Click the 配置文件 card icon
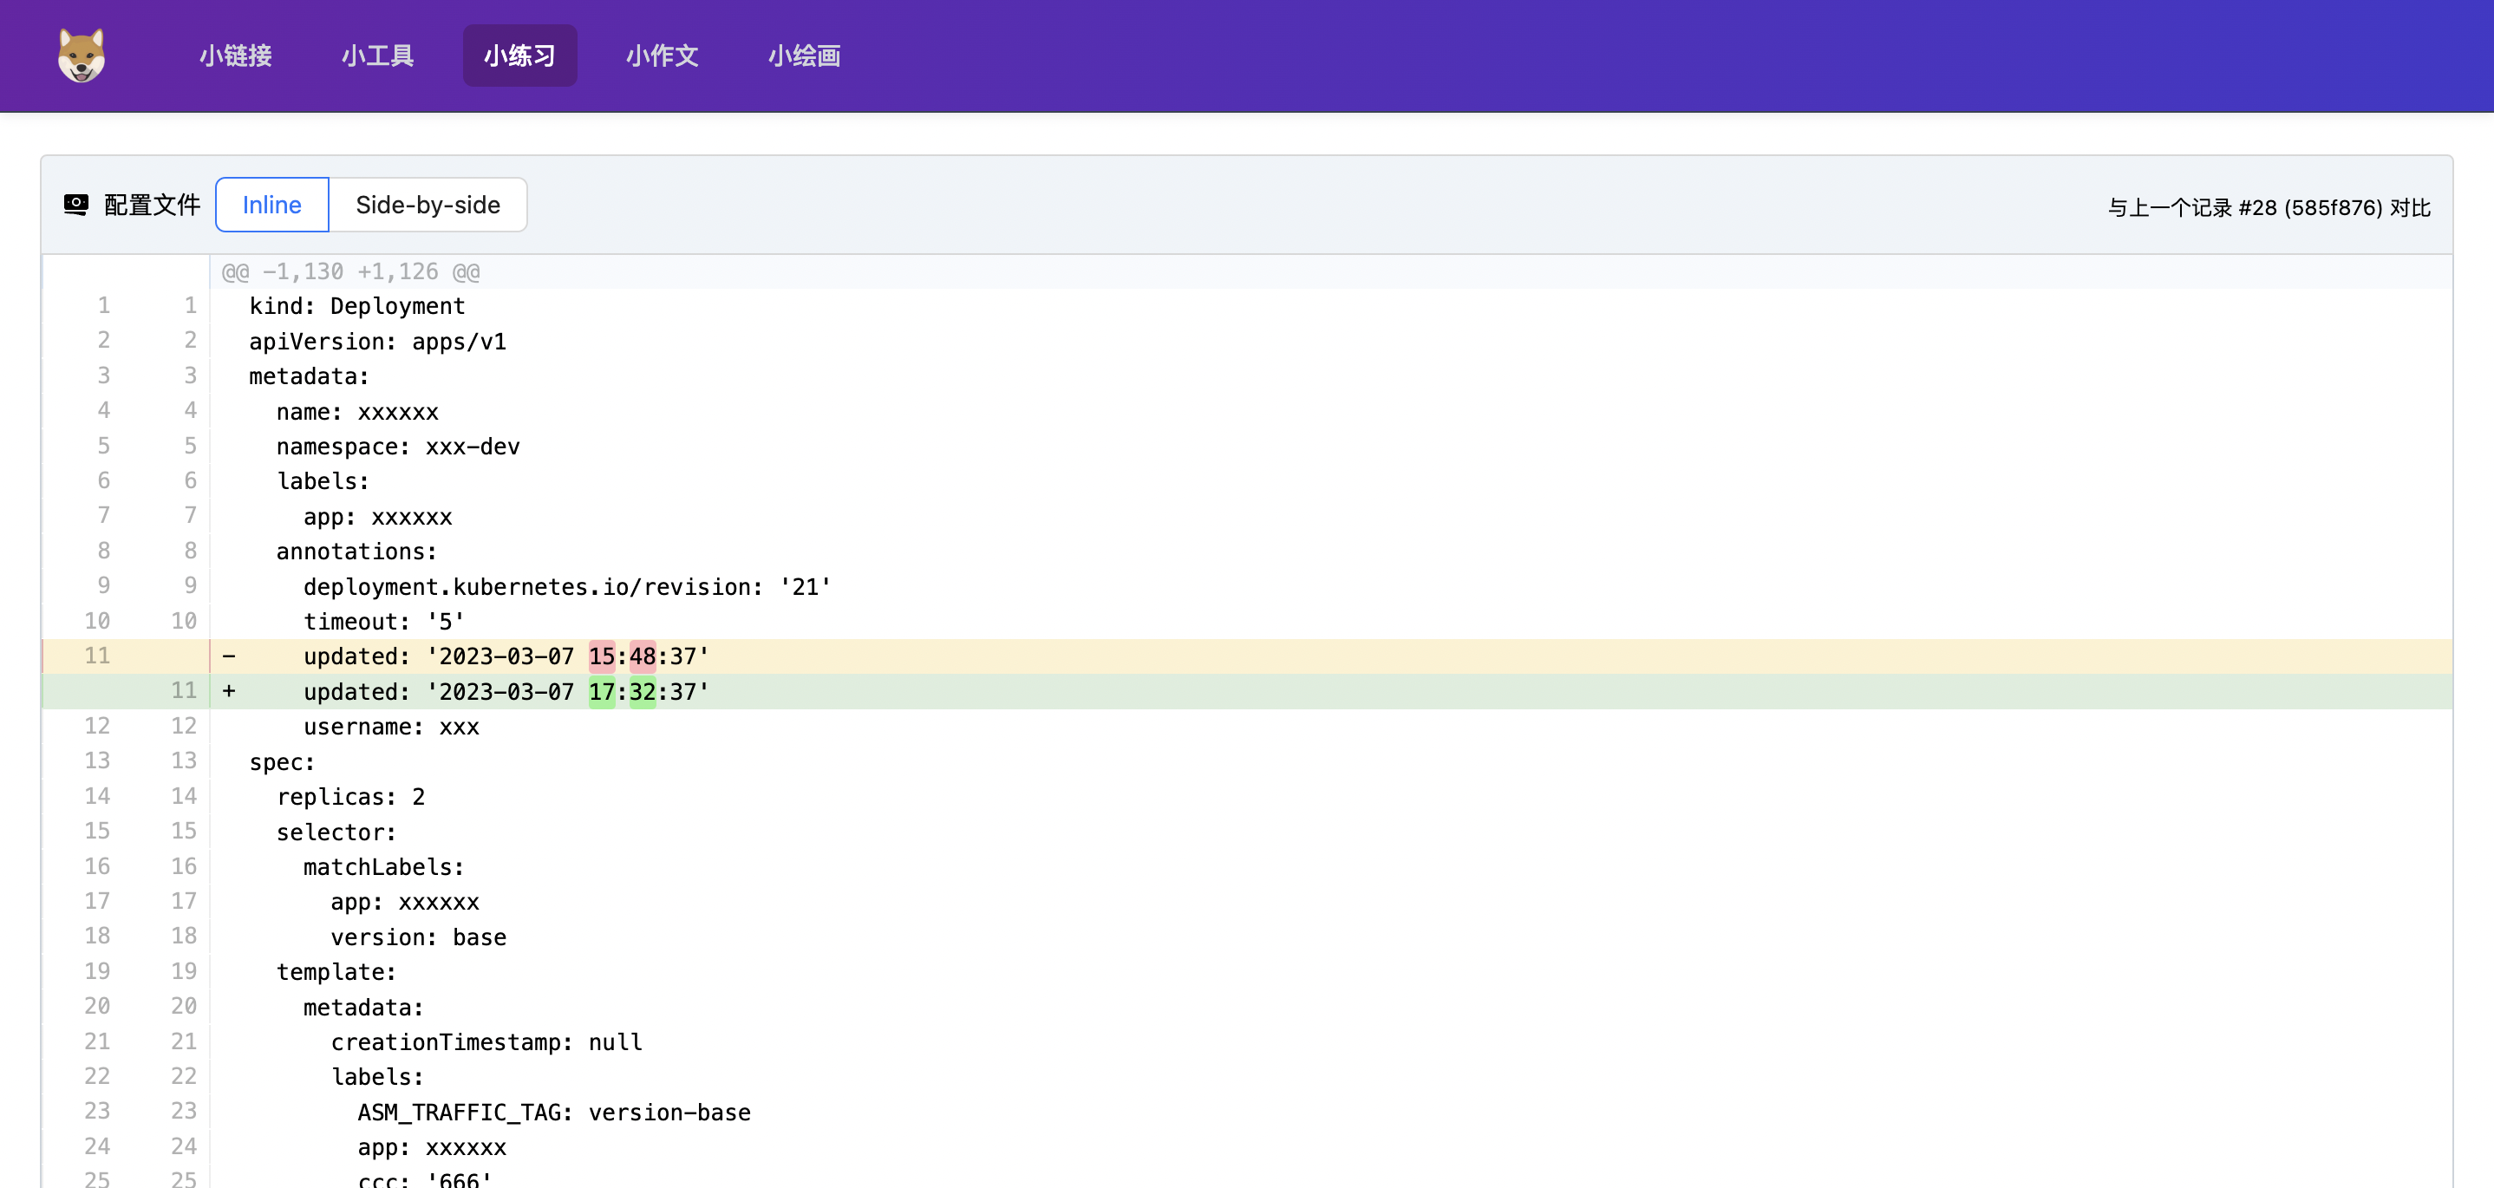Screen dimensions: 2494x1188 click(x=76, y=205)
